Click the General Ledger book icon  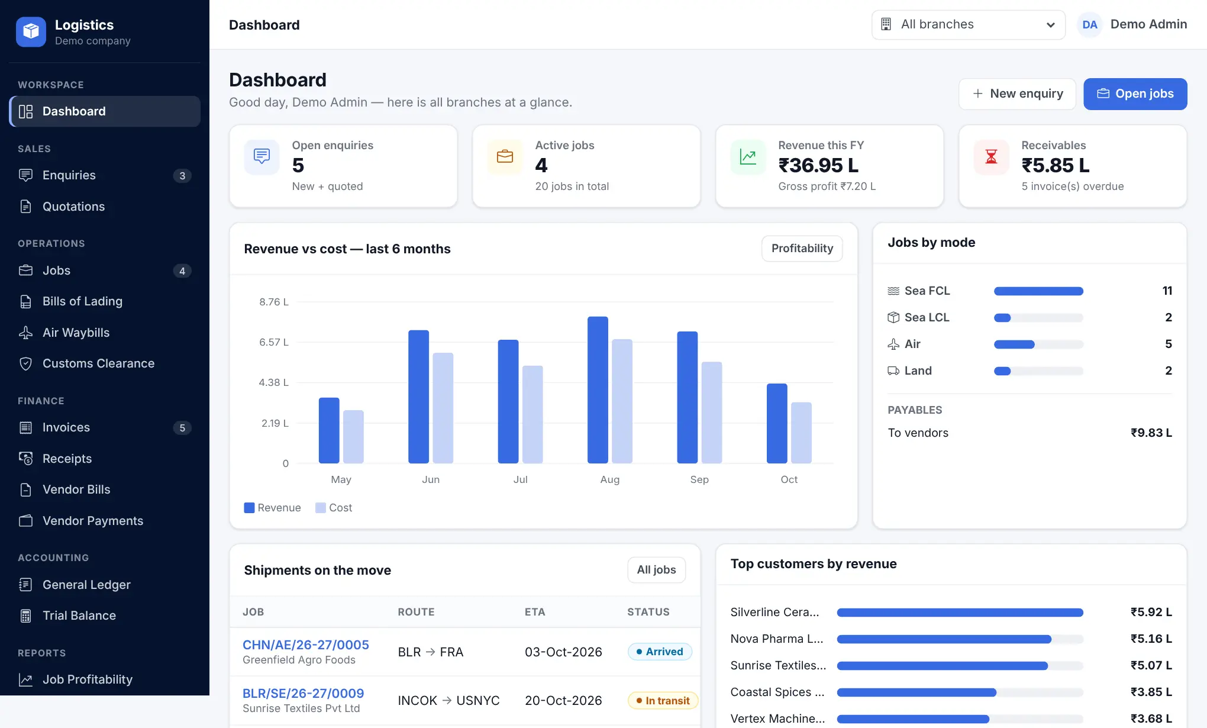click(x=25, y=585)
